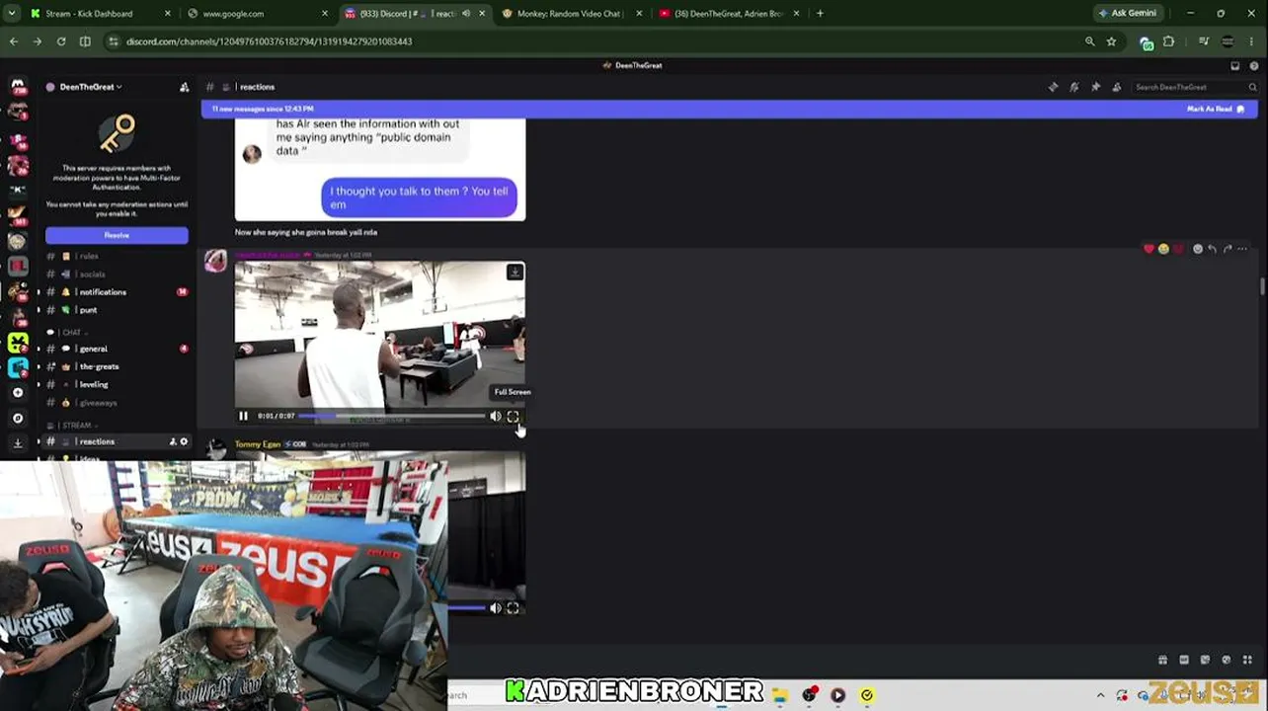The image size is (1268, 711).
Task: Open more options on hovered message
Action: click(1242, 249)
